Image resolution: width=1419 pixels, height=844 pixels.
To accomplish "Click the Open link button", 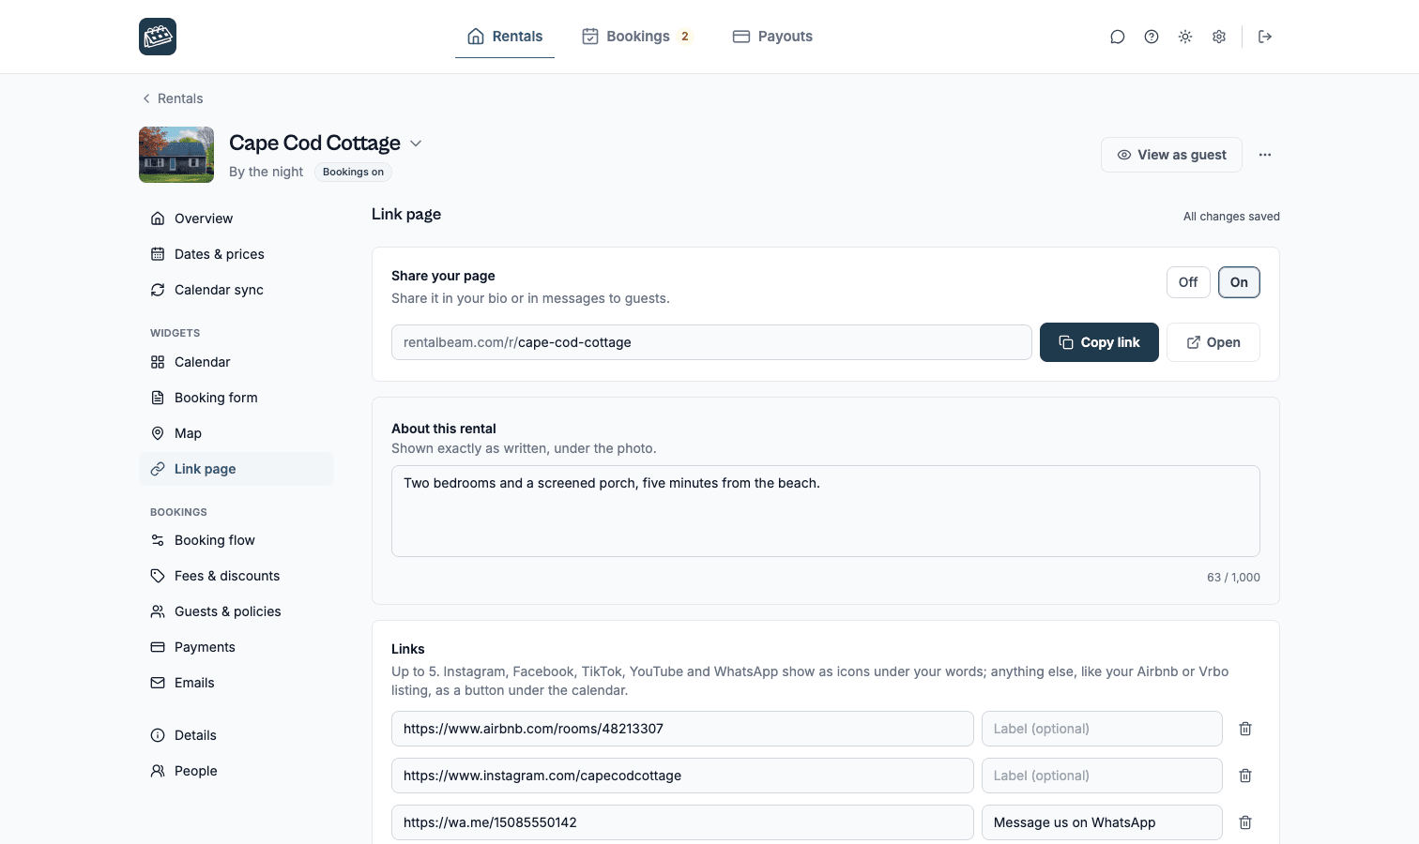I will click(x=1213, y=342).
